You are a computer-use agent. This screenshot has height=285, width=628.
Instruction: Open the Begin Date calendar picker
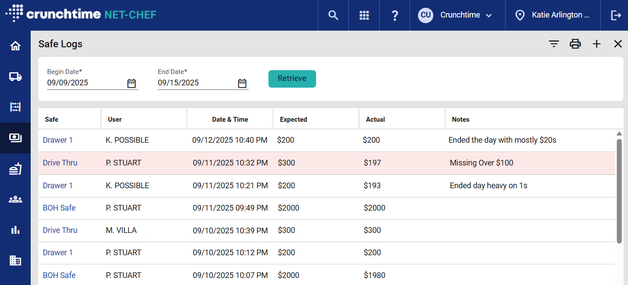(131, 83)
